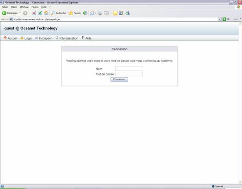The width and height of the screenshot is (242, 189).
Task: Open the Aide help link
Action: point(87,38)
